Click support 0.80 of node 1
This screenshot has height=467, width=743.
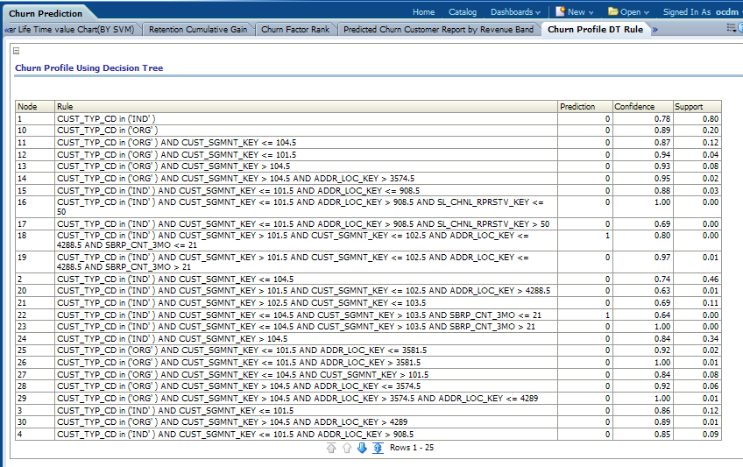711,119
